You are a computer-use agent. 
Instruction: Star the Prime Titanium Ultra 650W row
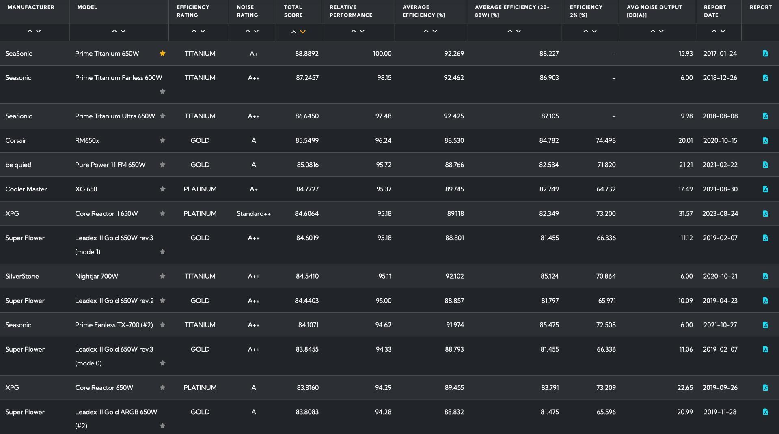[x=162, y=116]
